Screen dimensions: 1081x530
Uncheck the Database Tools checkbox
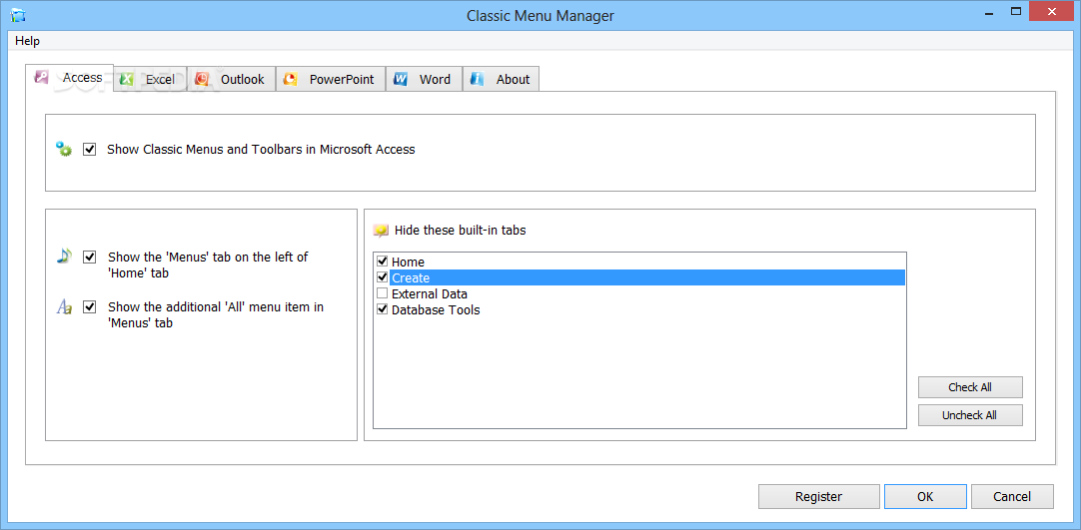click(383, 309)
